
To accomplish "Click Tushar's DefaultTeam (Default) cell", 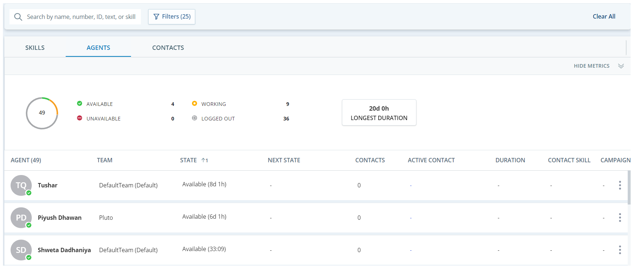I will click(x=128, y=185).
